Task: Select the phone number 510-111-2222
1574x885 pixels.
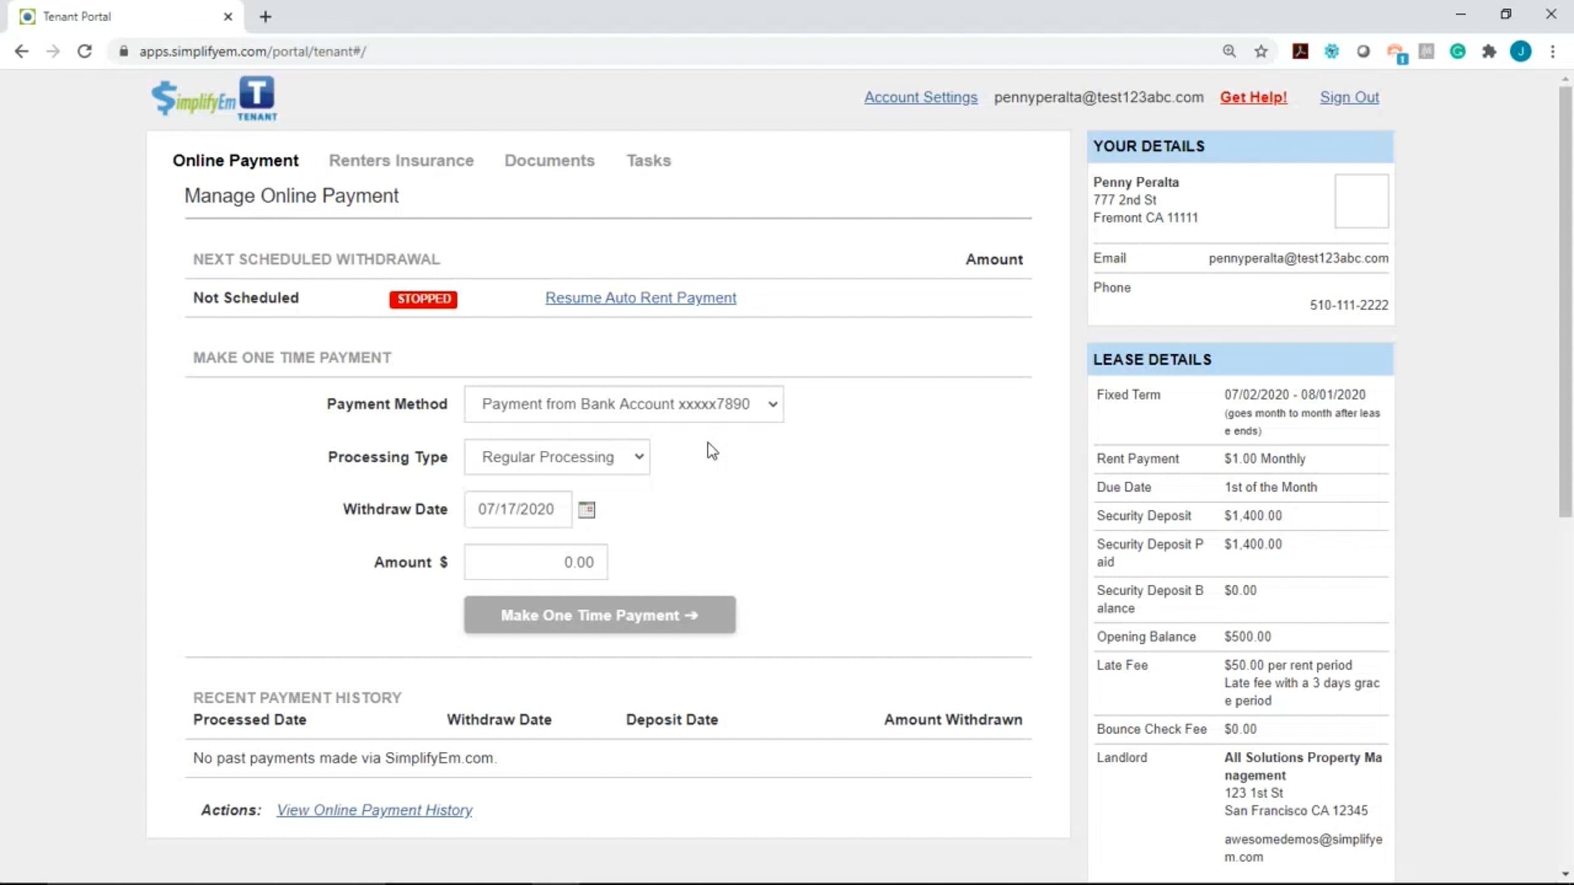Action: pos(1348,305)
